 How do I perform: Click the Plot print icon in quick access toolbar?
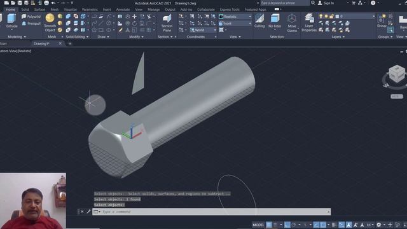click(46, 3)
